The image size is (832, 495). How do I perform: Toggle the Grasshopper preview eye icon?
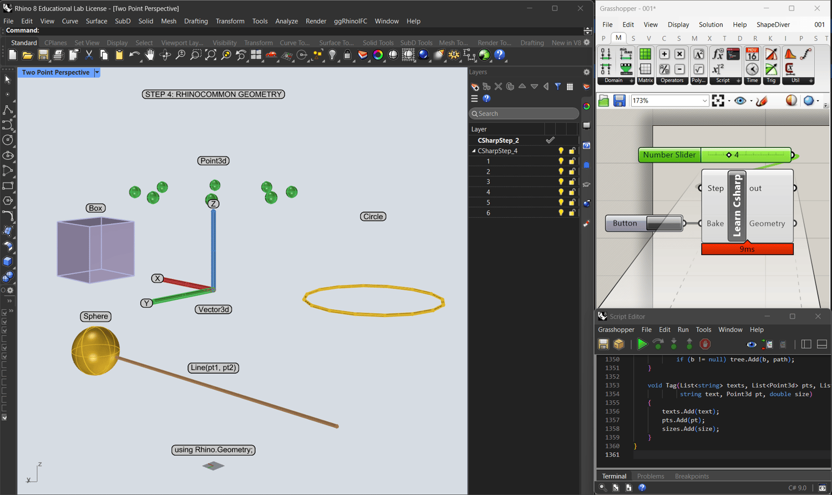click(740, 101)
